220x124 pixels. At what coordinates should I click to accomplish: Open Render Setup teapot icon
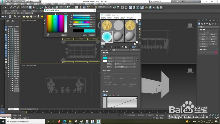146,7
